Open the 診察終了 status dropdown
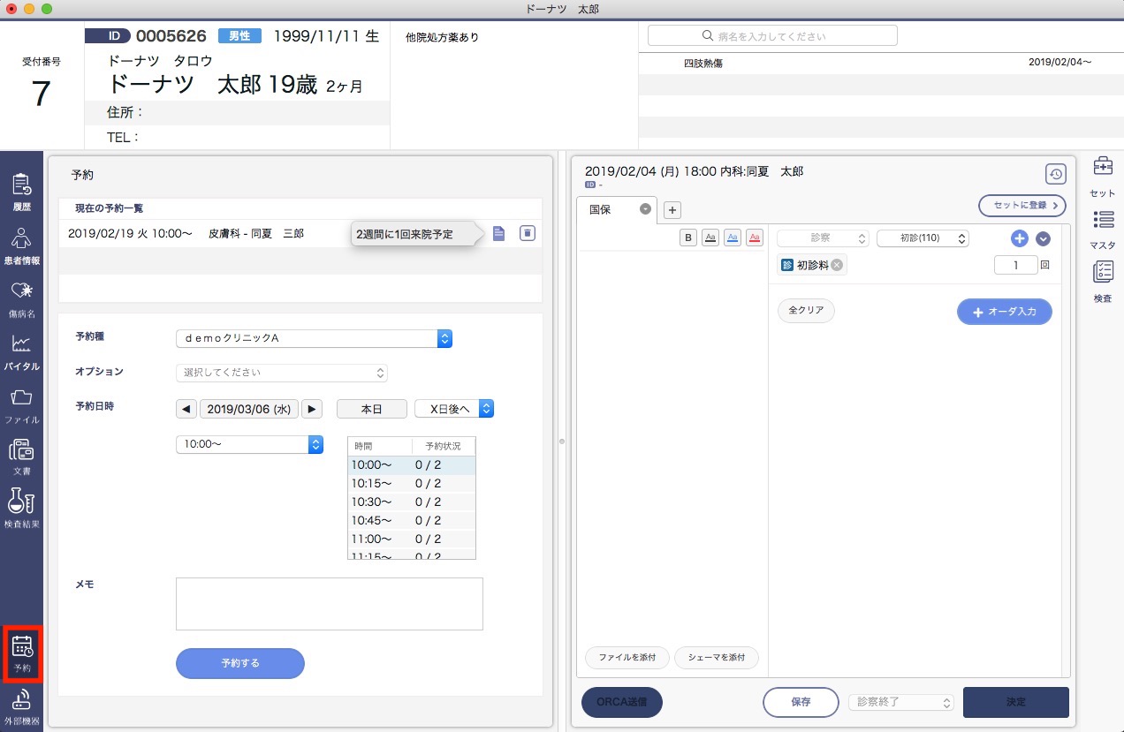The width and height of the screenshot is (1124, 732). [900, 703]
